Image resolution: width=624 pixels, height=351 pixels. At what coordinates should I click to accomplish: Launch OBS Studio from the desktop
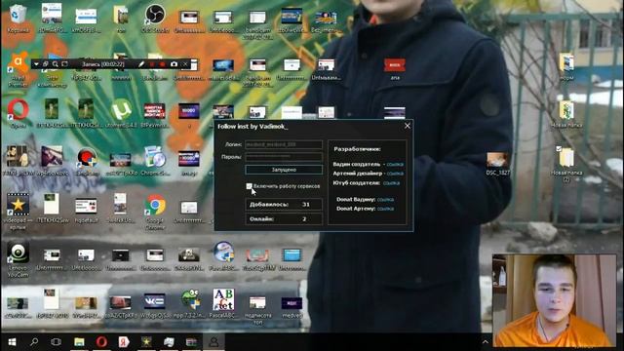coord(155,18)
